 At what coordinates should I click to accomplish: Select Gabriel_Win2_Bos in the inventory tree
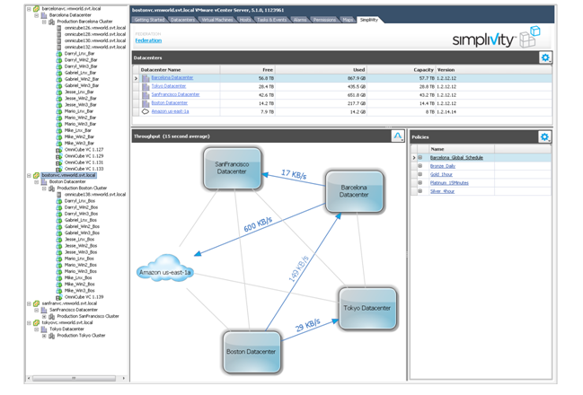coord(82,226)
